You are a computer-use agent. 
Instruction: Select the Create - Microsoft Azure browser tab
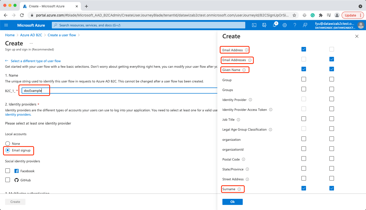coord(50,6)
